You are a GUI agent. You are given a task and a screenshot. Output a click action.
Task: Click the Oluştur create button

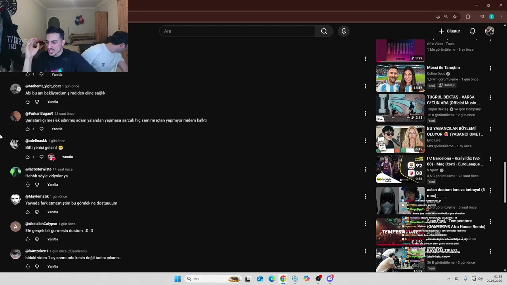pyautogui.click(x=450, y=31)
